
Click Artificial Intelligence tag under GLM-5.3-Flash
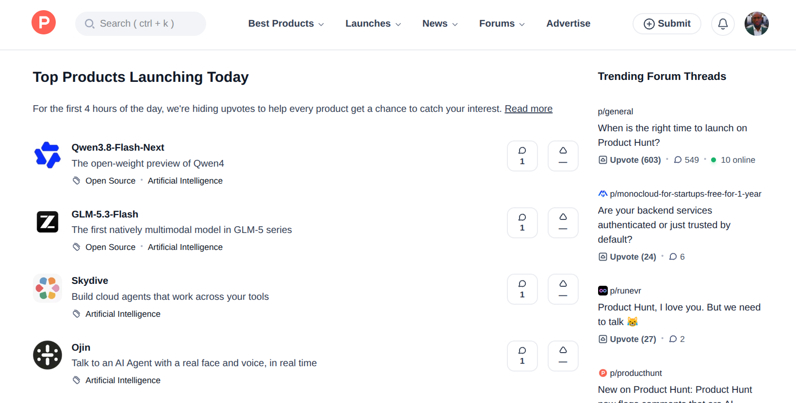coord(185,247)
